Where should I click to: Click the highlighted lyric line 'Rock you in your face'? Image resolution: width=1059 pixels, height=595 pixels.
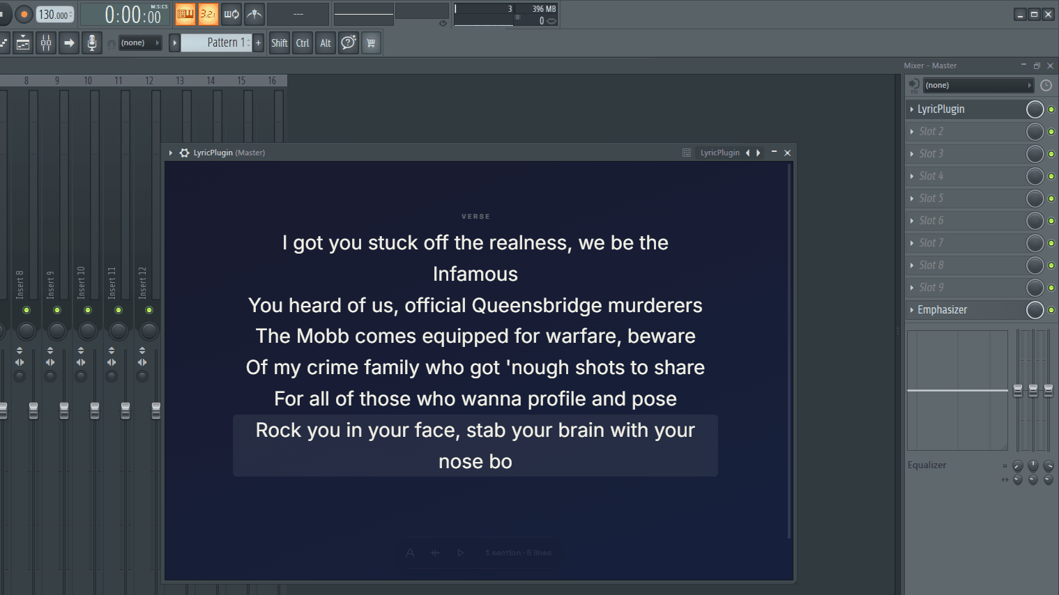pyautogui.click(x=475, y=446)
